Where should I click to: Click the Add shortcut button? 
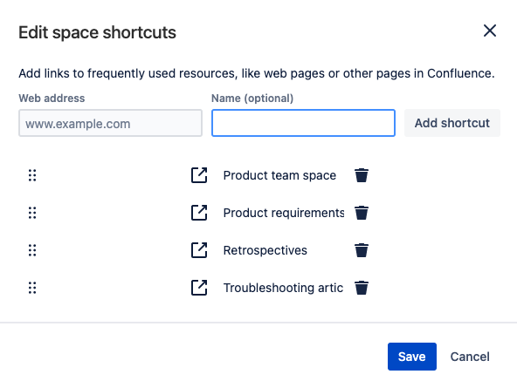click(452, 123)
